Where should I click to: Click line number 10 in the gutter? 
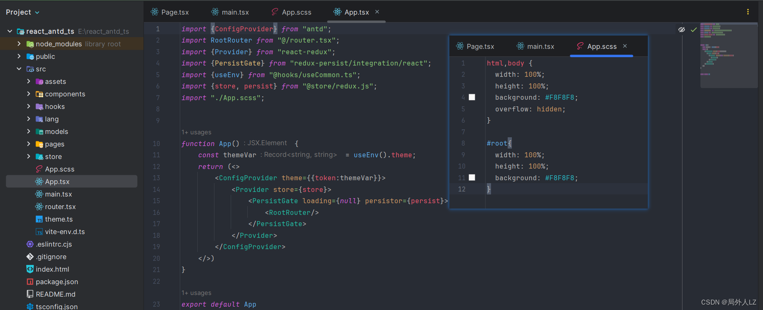(x=156, y=144)
